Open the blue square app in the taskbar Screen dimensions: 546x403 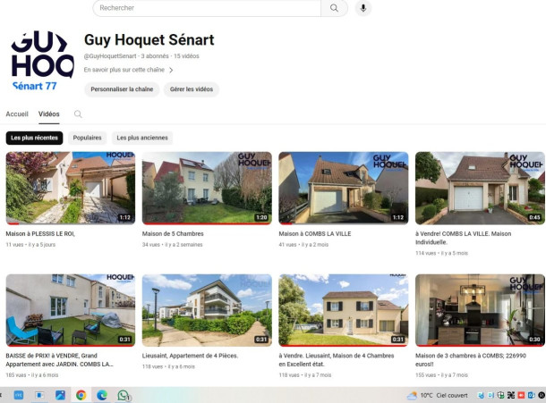[19, 395]
